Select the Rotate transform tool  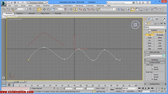(x=48, y=9)
